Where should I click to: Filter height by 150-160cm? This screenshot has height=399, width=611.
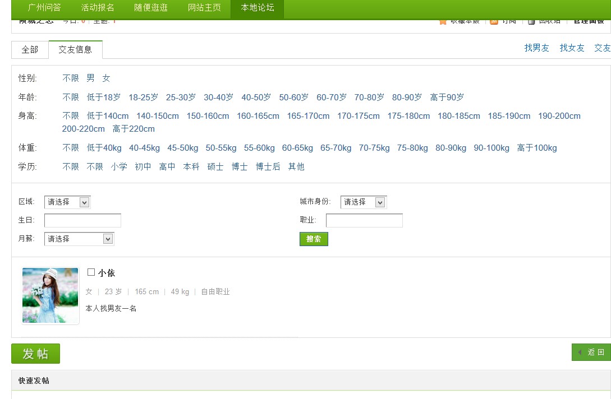tap(208, 116)
